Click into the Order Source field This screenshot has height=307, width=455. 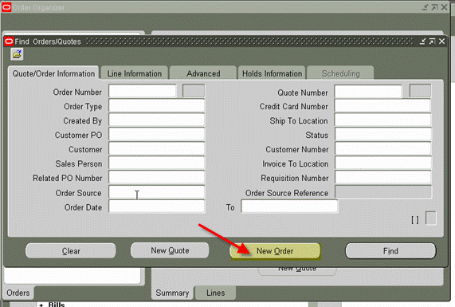click(157, 192)
